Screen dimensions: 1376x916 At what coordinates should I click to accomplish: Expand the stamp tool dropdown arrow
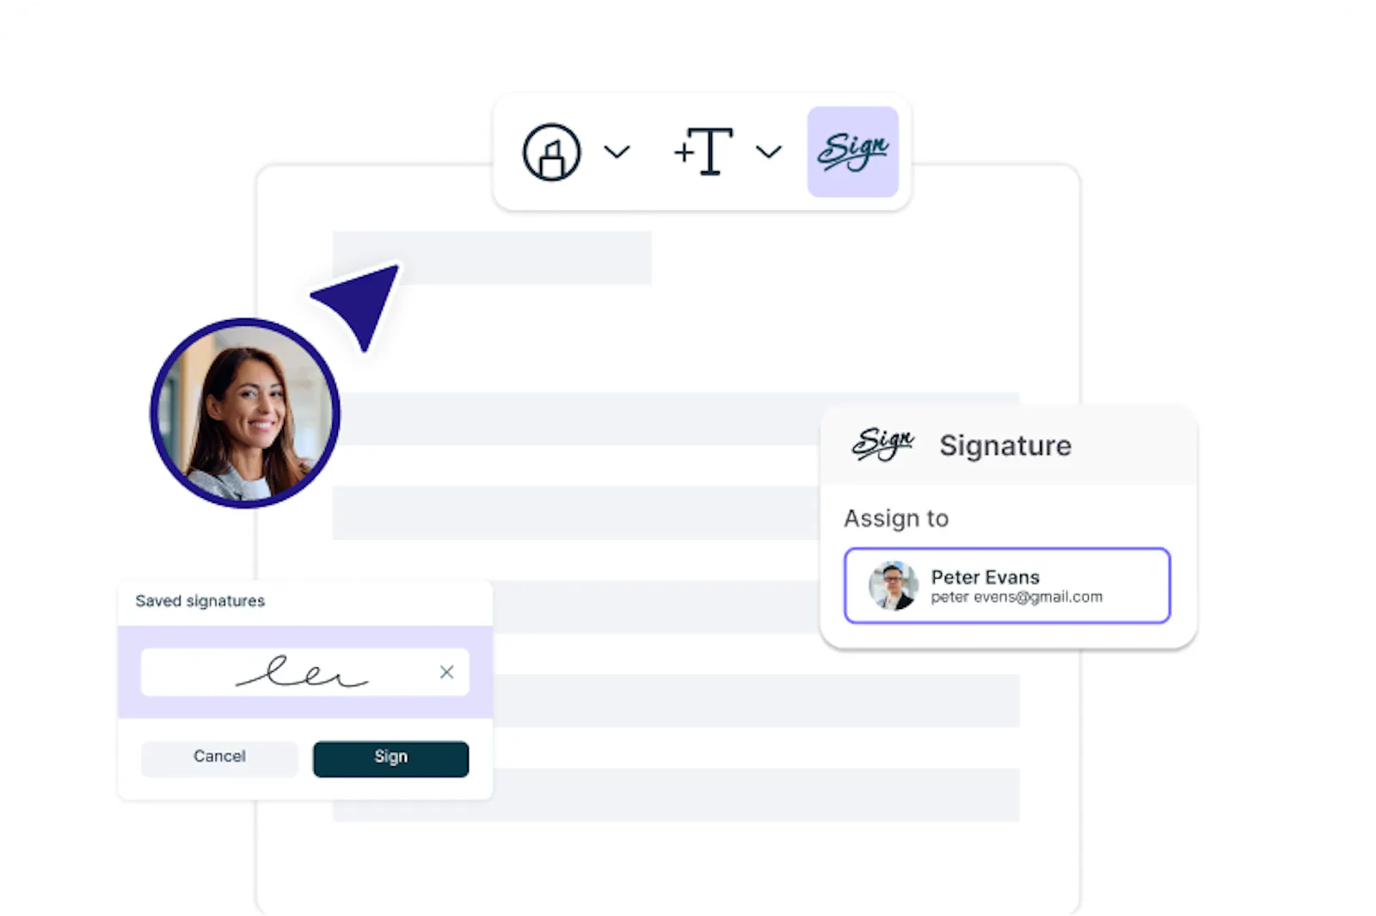pyautogui.click(x=617, y=152)
